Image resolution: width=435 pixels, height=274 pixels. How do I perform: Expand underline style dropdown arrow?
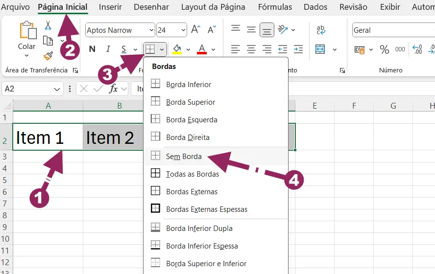(135, 49)
